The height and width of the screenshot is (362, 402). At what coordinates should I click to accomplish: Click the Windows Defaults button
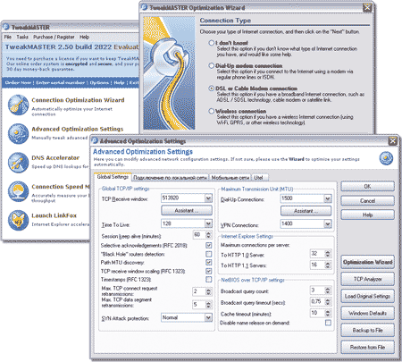pos(367,313)
